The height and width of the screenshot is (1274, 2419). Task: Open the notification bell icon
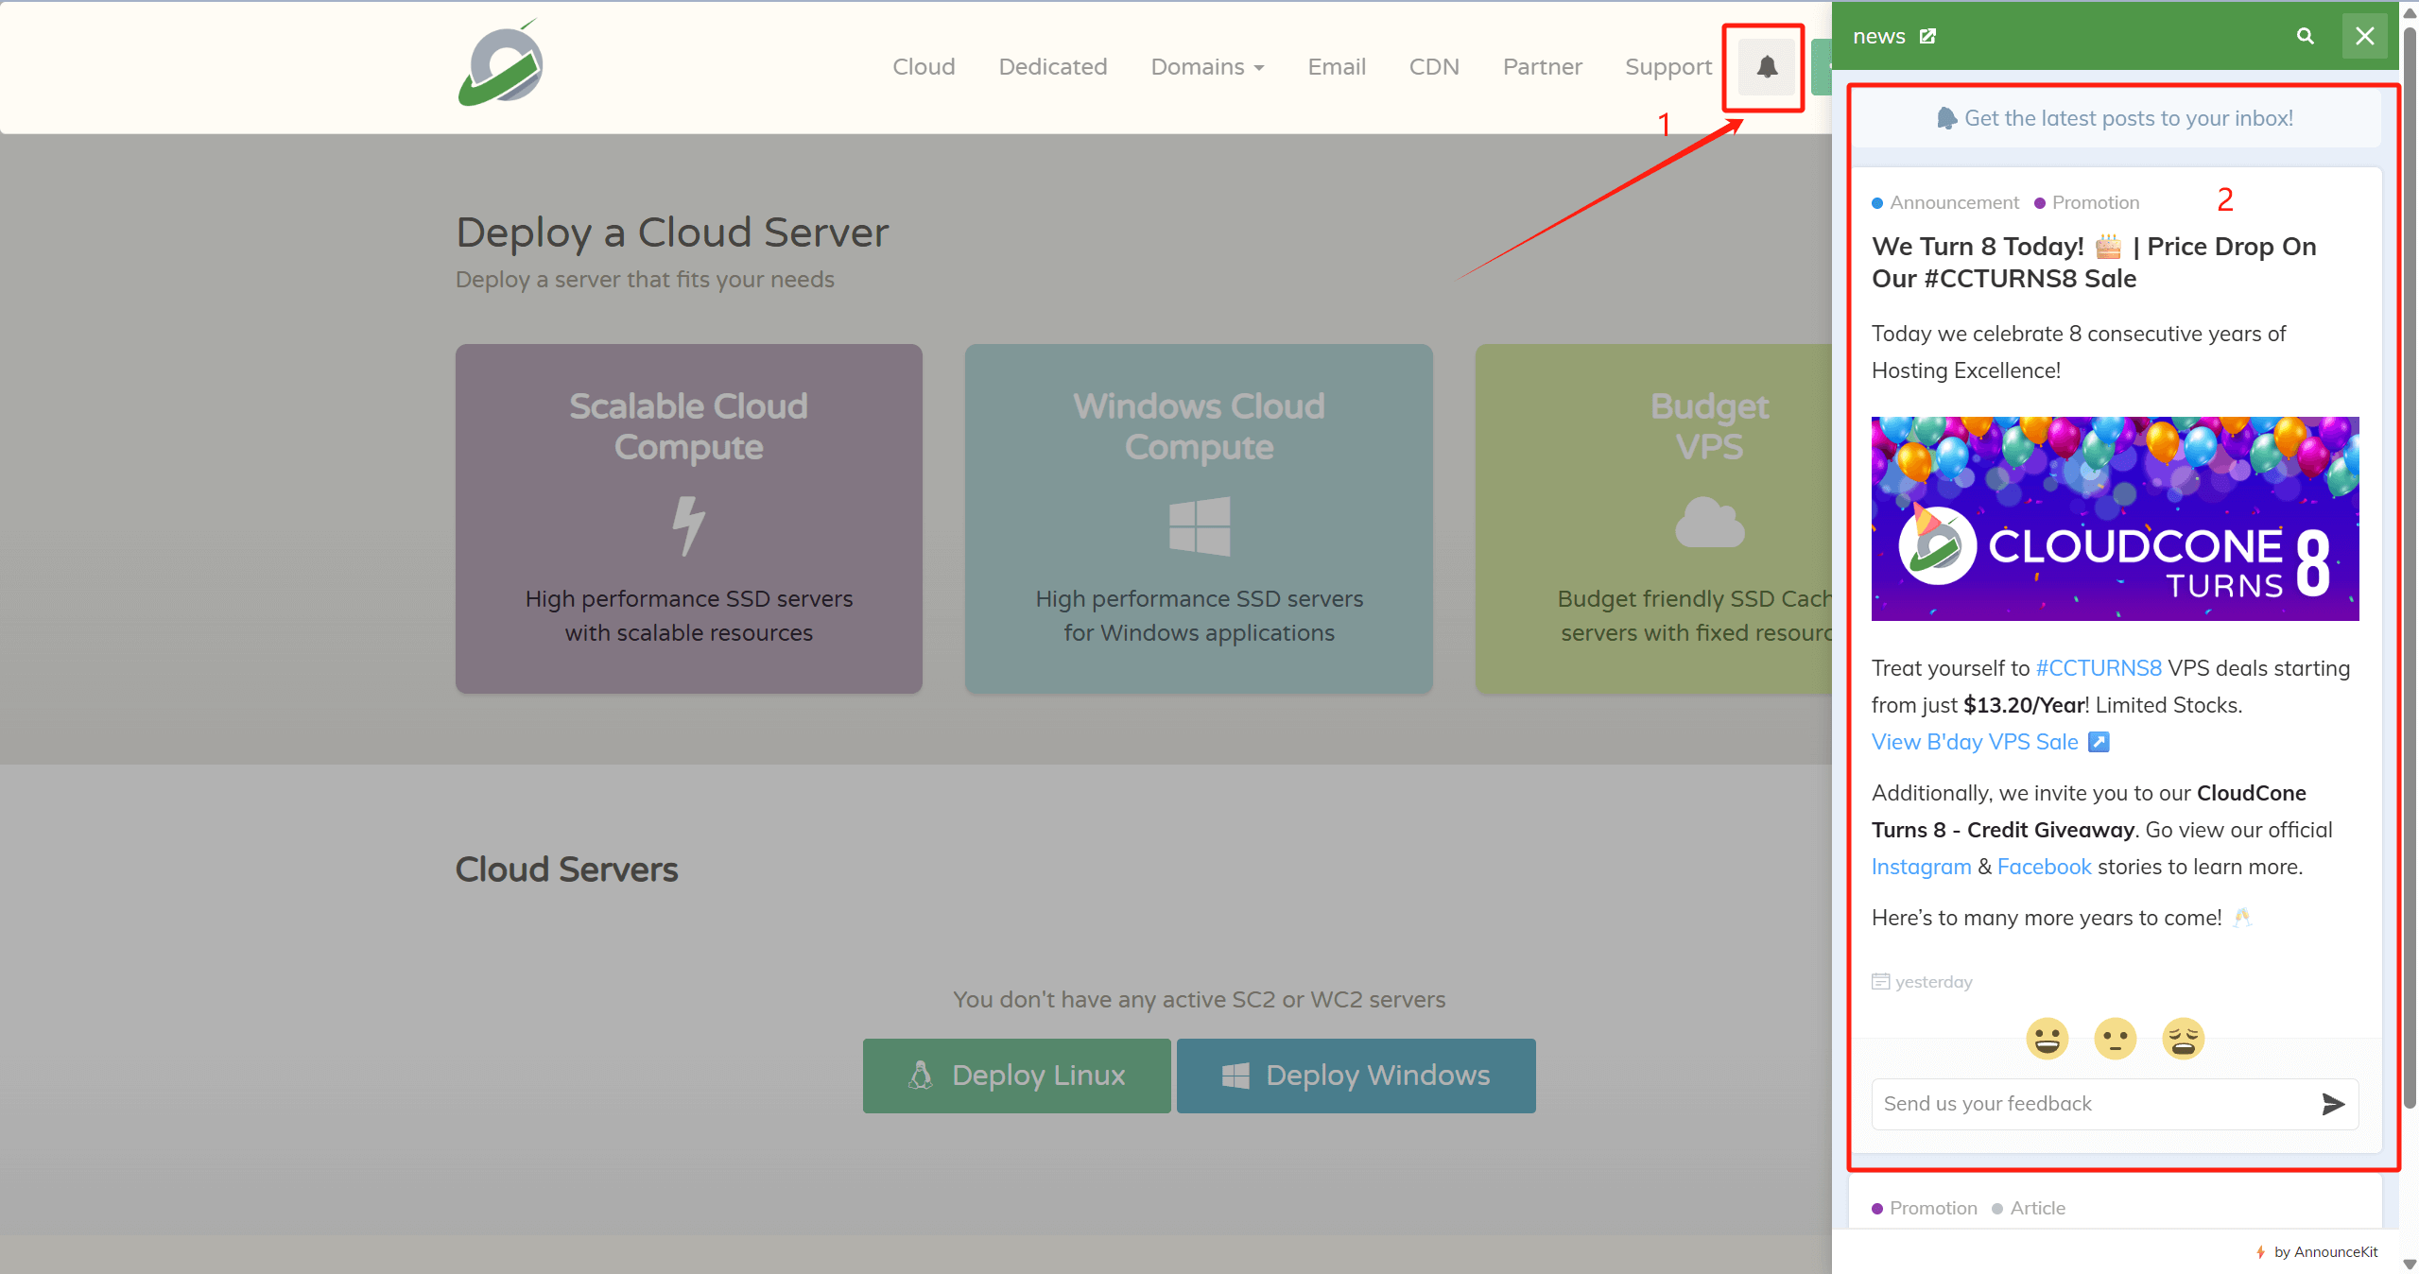click(1767, 67)
